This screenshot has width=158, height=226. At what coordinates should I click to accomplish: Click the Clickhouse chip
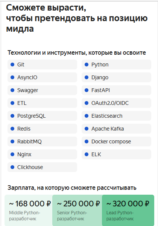(42, 167)
